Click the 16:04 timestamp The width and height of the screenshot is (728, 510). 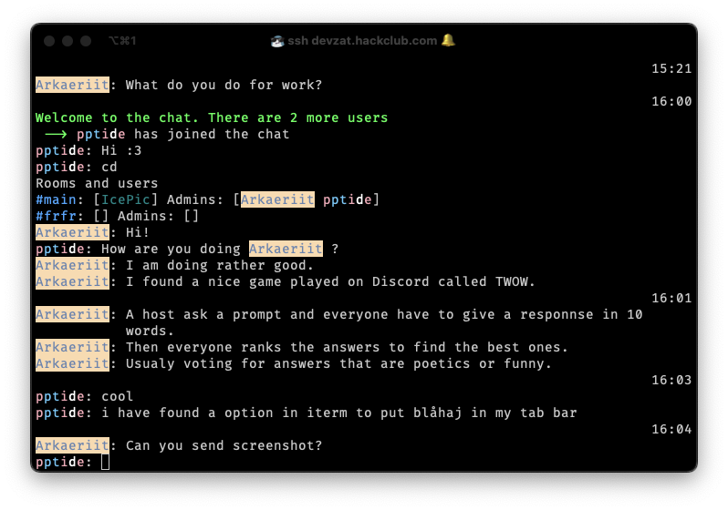[671, 429]
